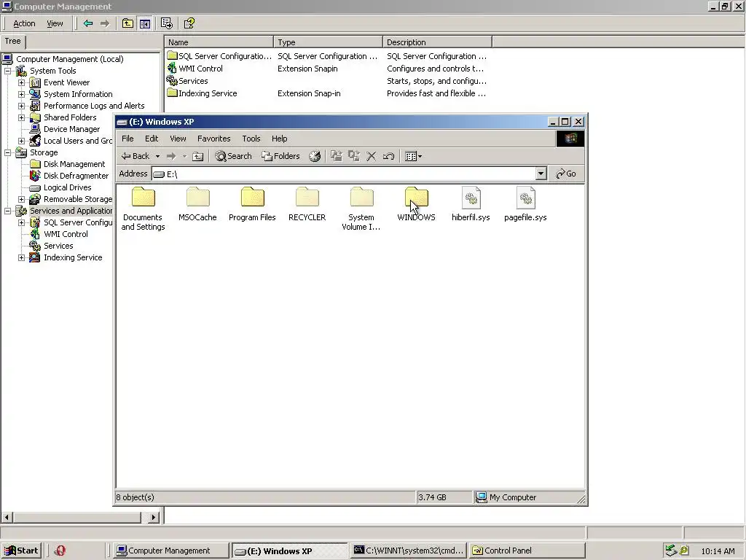Select Logical Drives in the tree

click(x=68, y=187)
